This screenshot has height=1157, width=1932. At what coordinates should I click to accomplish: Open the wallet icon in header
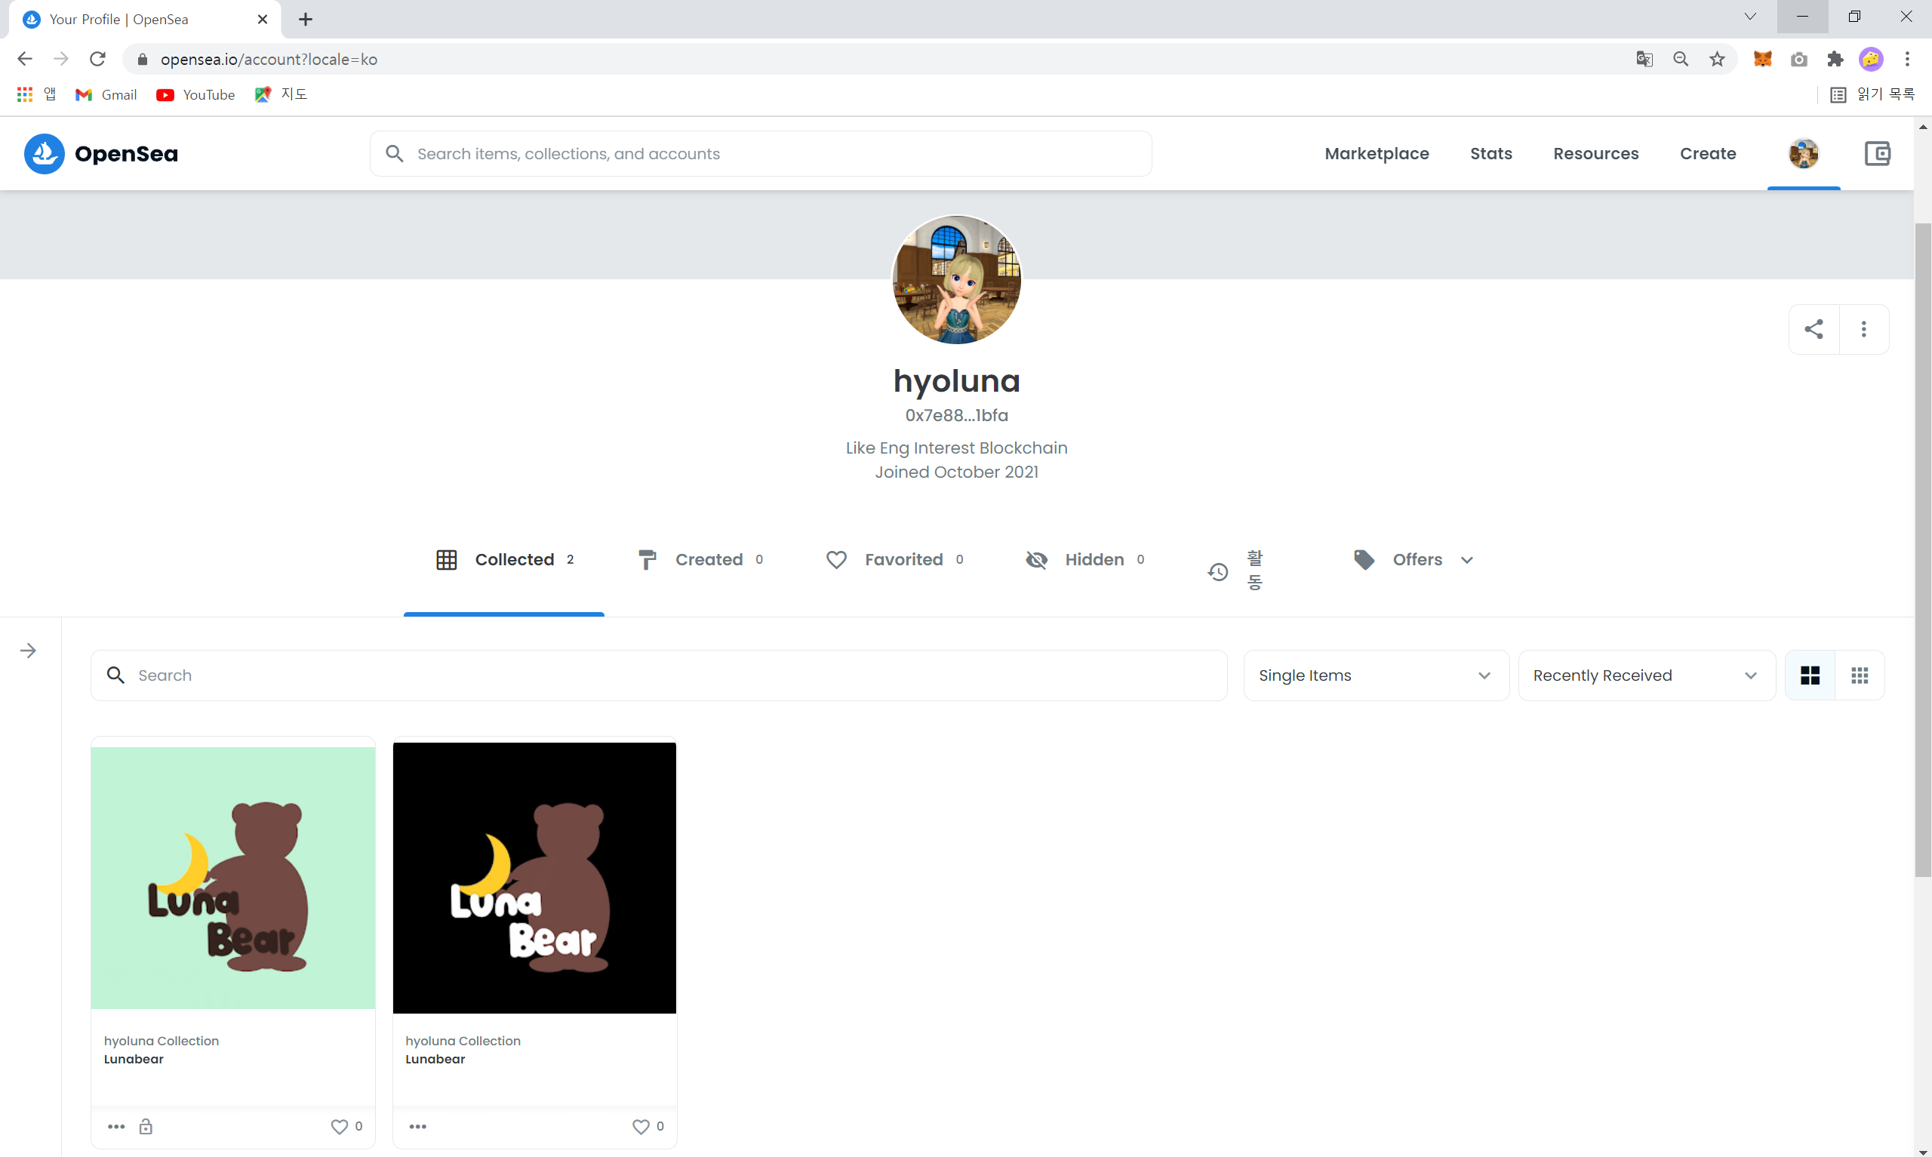tap(1876, 154)
